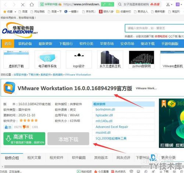Click the browser home icon
Screen dimensions: 184x173
32,4
